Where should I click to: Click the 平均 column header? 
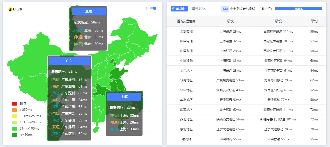314,21
